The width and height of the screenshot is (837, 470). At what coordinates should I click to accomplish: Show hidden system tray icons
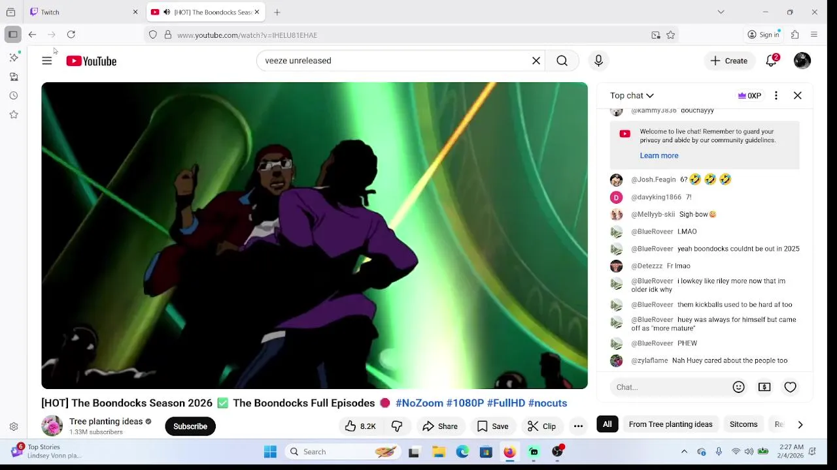tap(684, 452)
